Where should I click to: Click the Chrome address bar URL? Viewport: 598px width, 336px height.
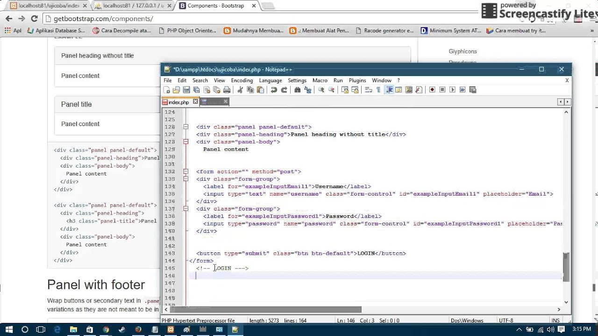(x=103, y=19)
